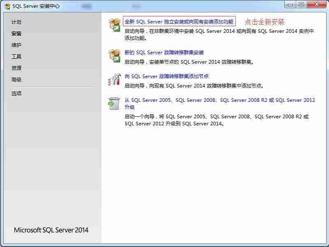Open 新的 SQL Server 故障转移群集安装

[164, 53]
